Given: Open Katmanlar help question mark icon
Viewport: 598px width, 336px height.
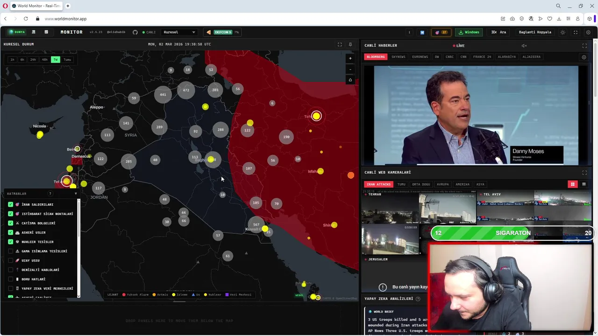Looking at the screenshot, I should coord(50,194).
